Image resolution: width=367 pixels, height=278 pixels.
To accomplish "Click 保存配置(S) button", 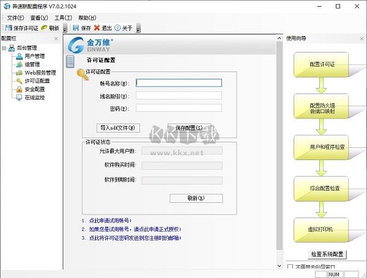I will coord(189,128).
